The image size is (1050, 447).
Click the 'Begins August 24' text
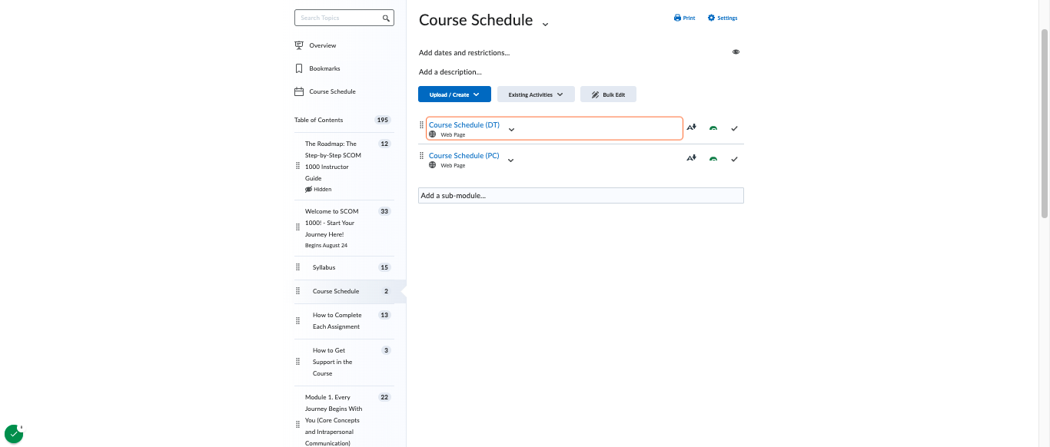[326, 246]
